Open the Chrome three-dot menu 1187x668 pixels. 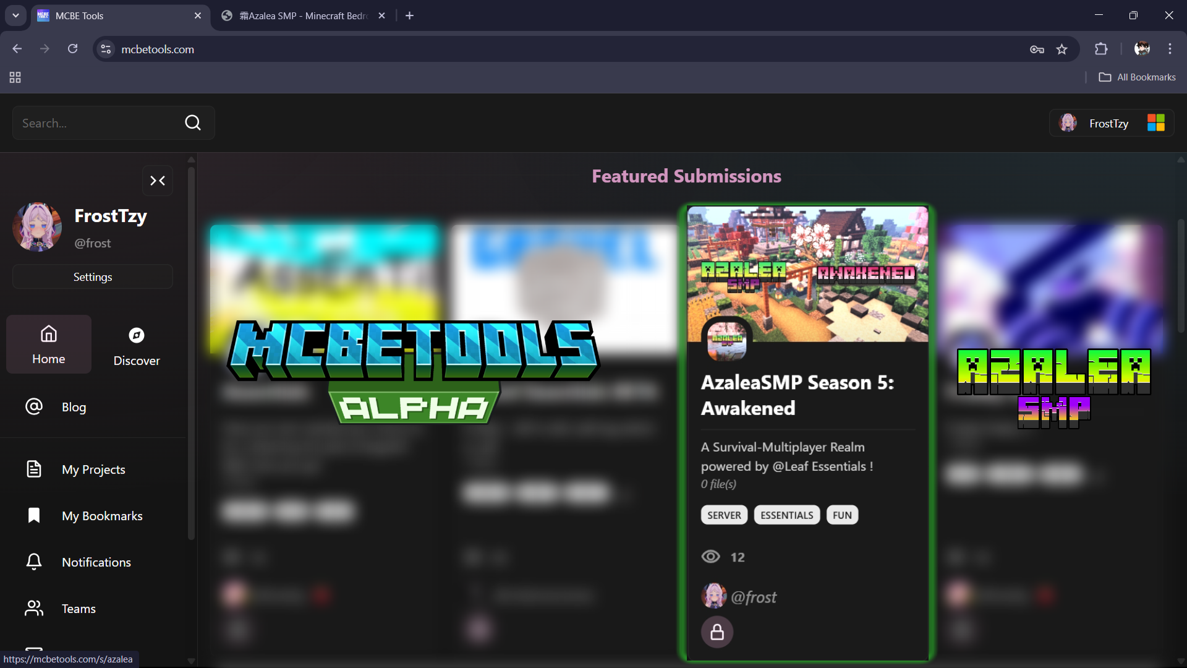click(x=1170, y=49)
